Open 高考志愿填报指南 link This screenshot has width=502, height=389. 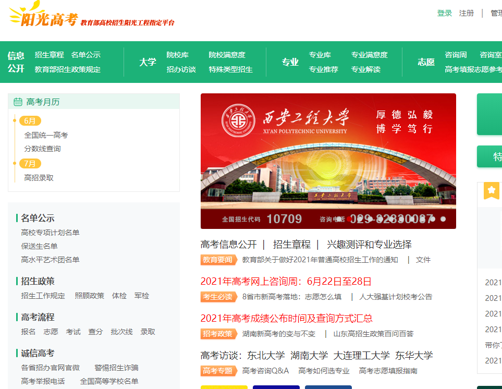coord(388,371)
